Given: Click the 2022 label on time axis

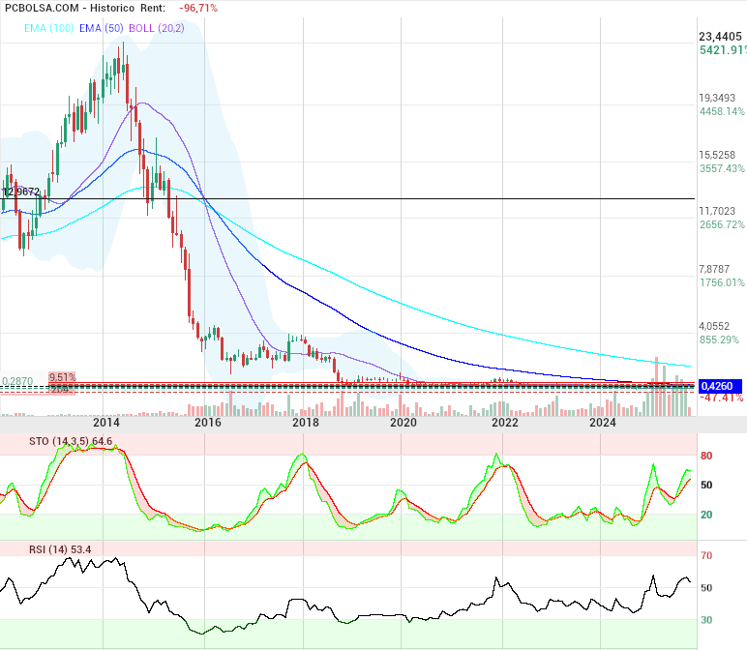Looking at the screenshot, I should click(x=504, y=423).
